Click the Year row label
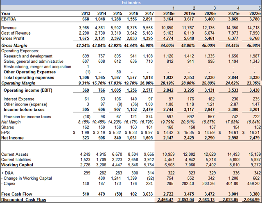This screenshot has height=203, width=262. pyautogui.click(x=6, y=13)
